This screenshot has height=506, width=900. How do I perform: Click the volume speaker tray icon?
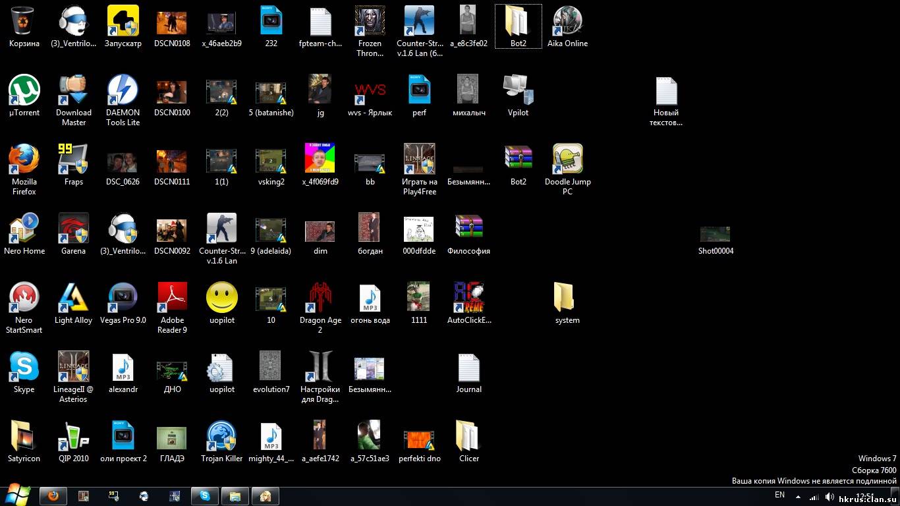point(830,497)
